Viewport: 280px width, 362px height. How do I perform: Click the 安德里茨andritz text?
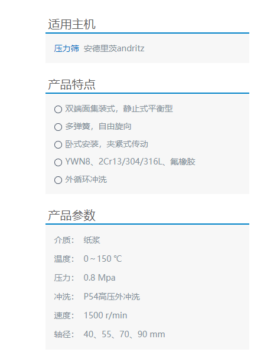point(114,48)
